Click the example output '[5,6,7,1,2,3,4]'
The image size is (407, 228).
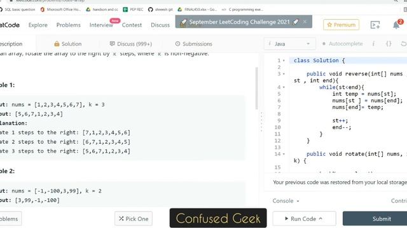39,114
